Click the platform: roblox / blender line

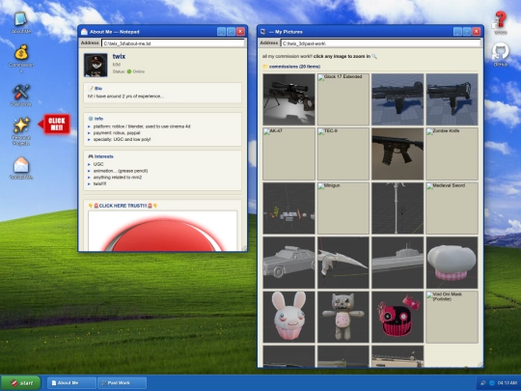142,126
